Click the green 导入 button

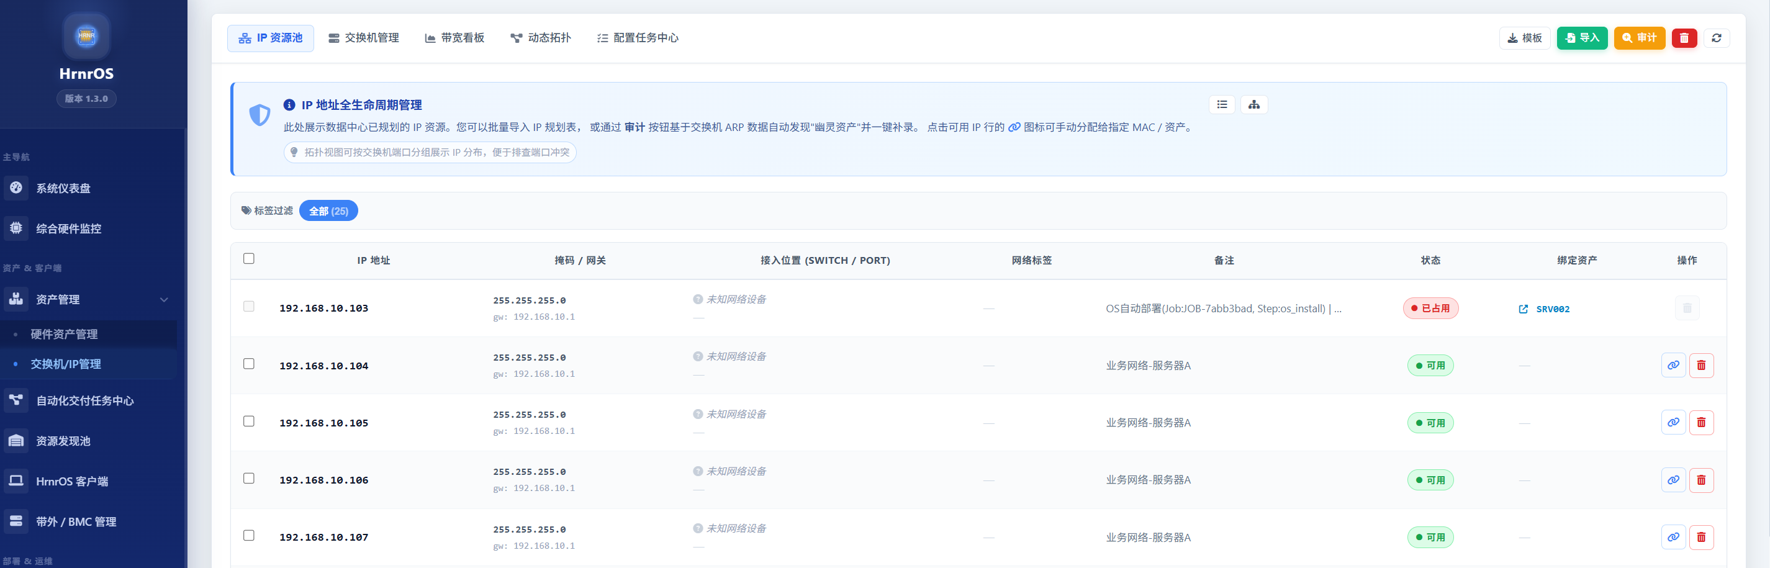pyautogui.click(x=1581, y=38)
